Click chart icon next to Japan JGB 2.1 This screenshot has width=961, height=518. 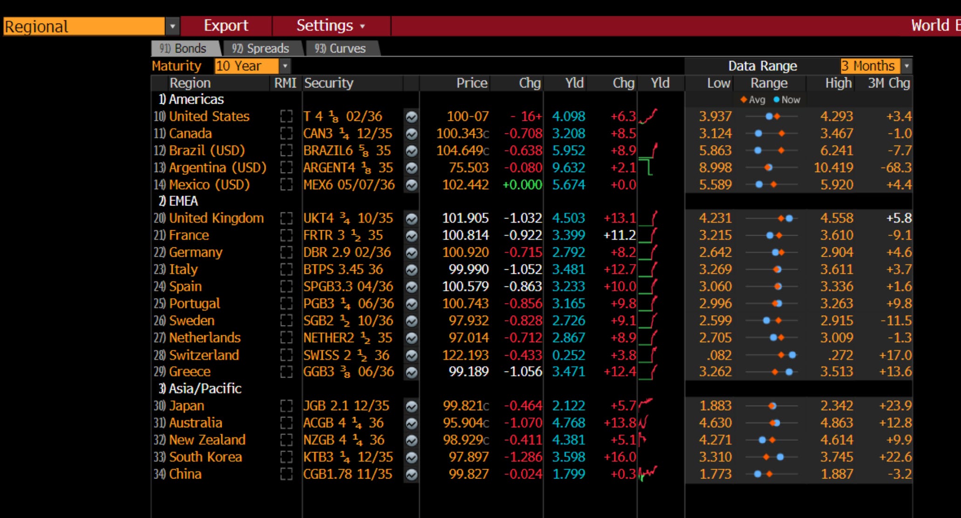coord(411,406)
